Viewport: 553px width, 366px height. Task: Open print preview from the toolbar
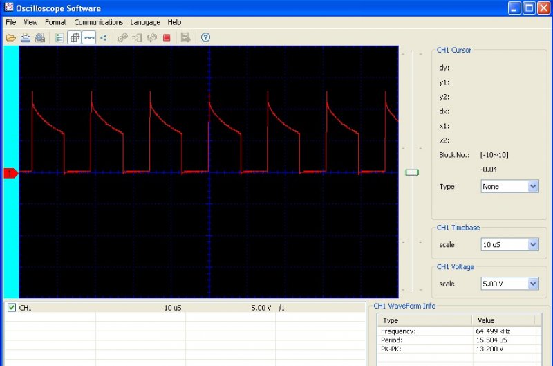pyautogui.click(x=40, y=37)
